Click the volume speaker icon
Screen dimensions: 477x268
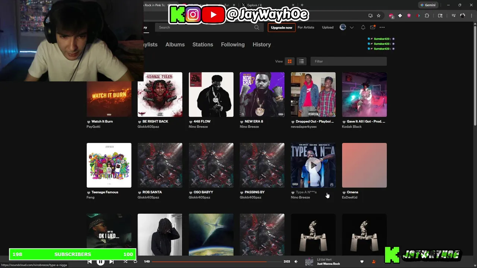tap(296, 262)
